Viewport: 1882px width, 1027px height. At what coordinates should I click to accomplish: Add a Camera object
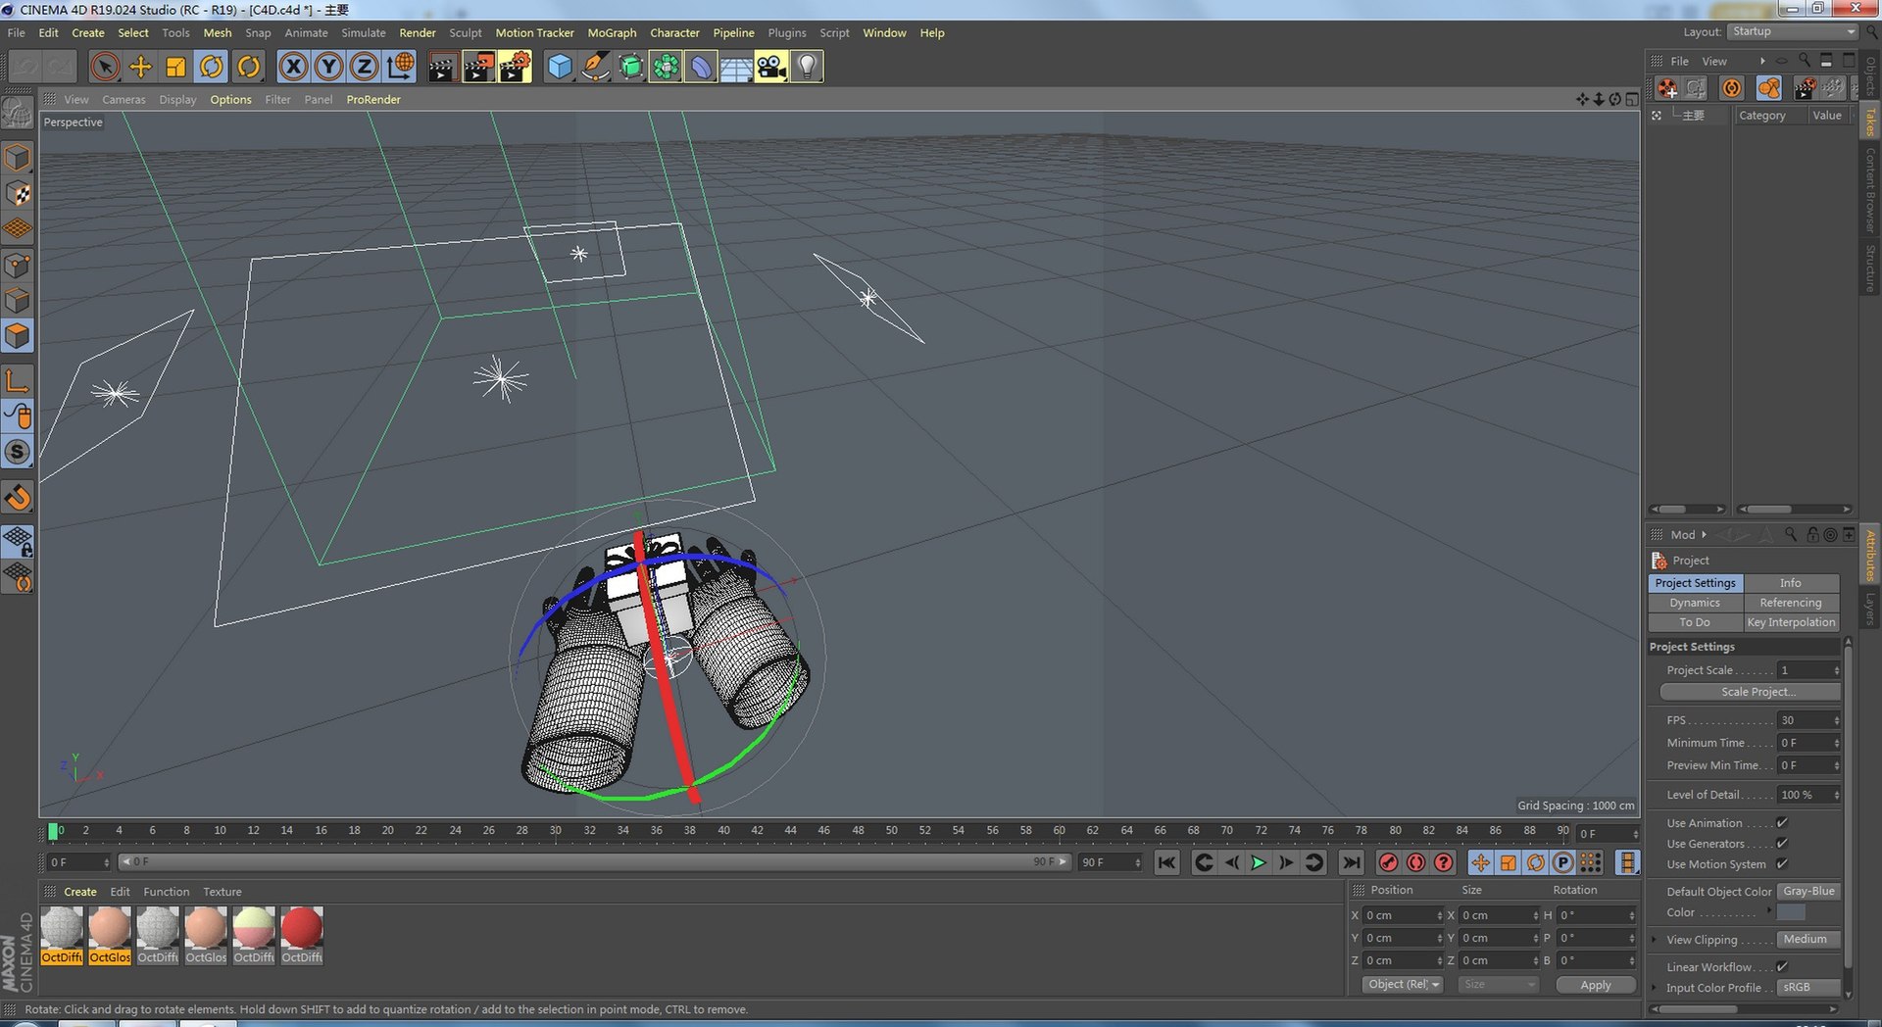(771, 67)
